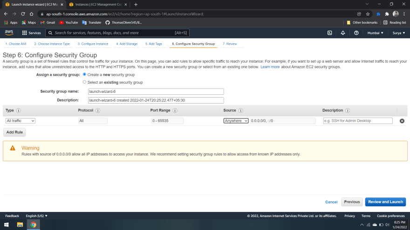Open the AWS help question-mark icon
The image size is (410, 230).
(356, 33)
